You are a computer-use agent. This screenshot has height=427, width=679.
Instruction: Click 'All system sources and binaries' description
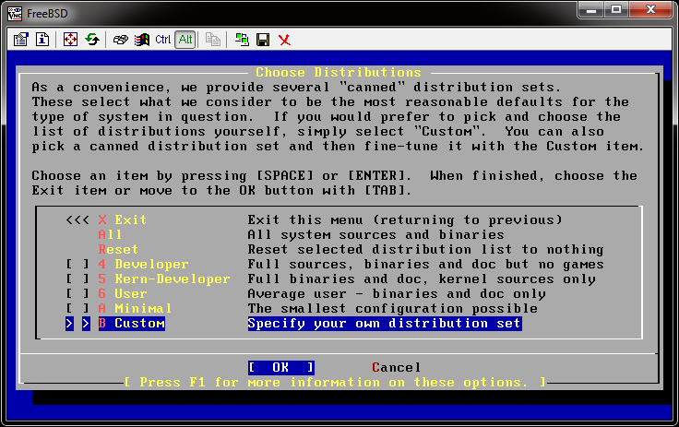coord(375,235)
